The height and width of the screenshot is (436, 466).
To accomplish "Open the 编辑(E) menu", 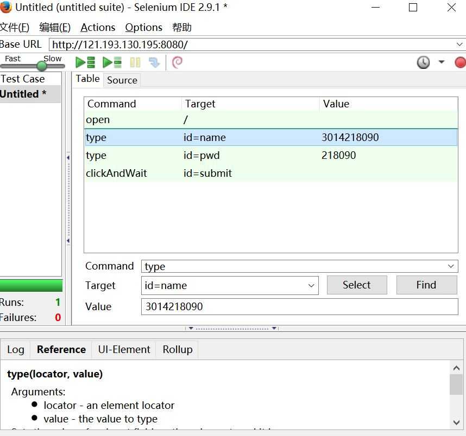I will pos(55,28).
